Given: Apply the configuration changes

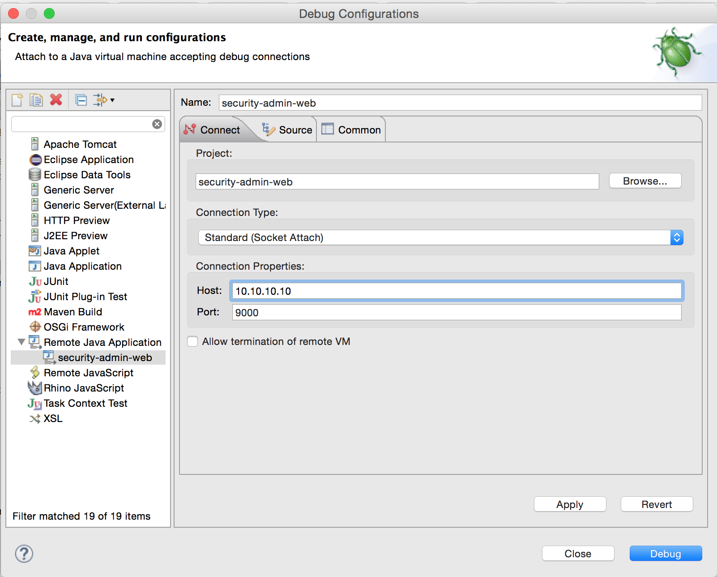Looking at the screenshot, I should pos(569,504).
